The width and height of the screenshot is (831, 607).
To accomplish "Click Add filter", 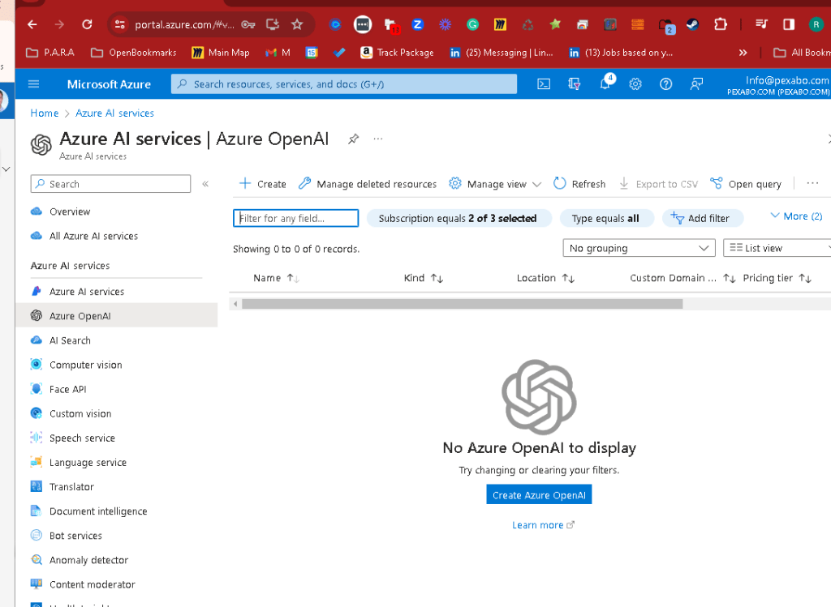I will point(702,219).
